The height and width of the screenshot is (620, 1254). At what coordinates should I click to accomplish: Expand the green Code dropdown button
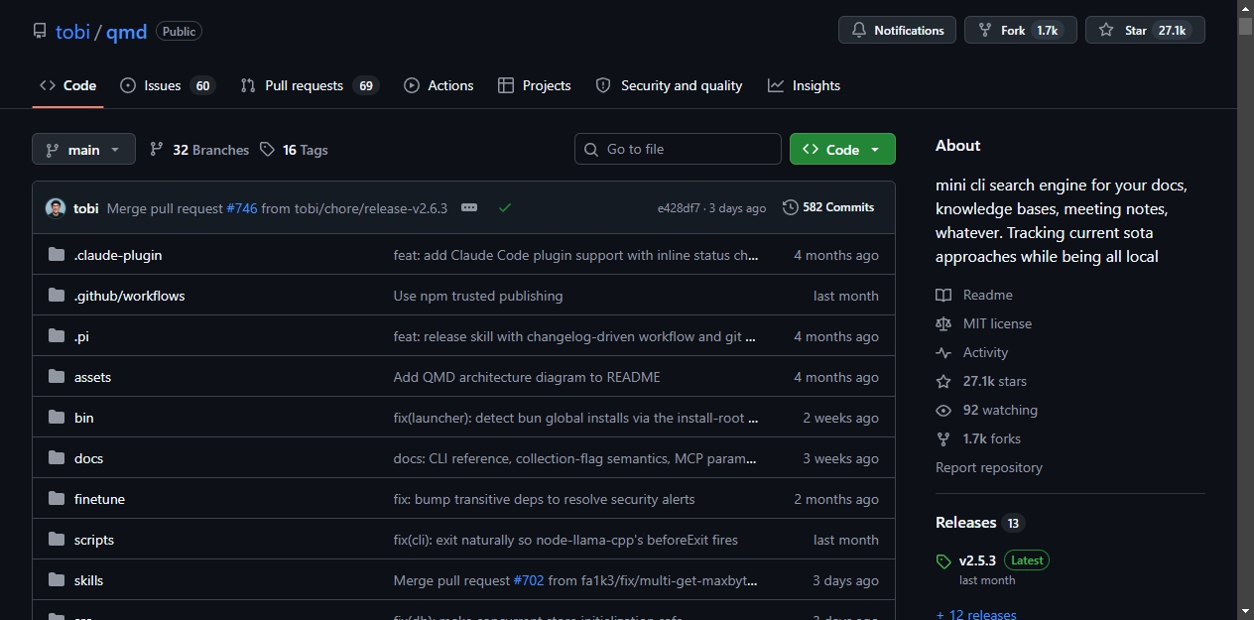point(842,149)
